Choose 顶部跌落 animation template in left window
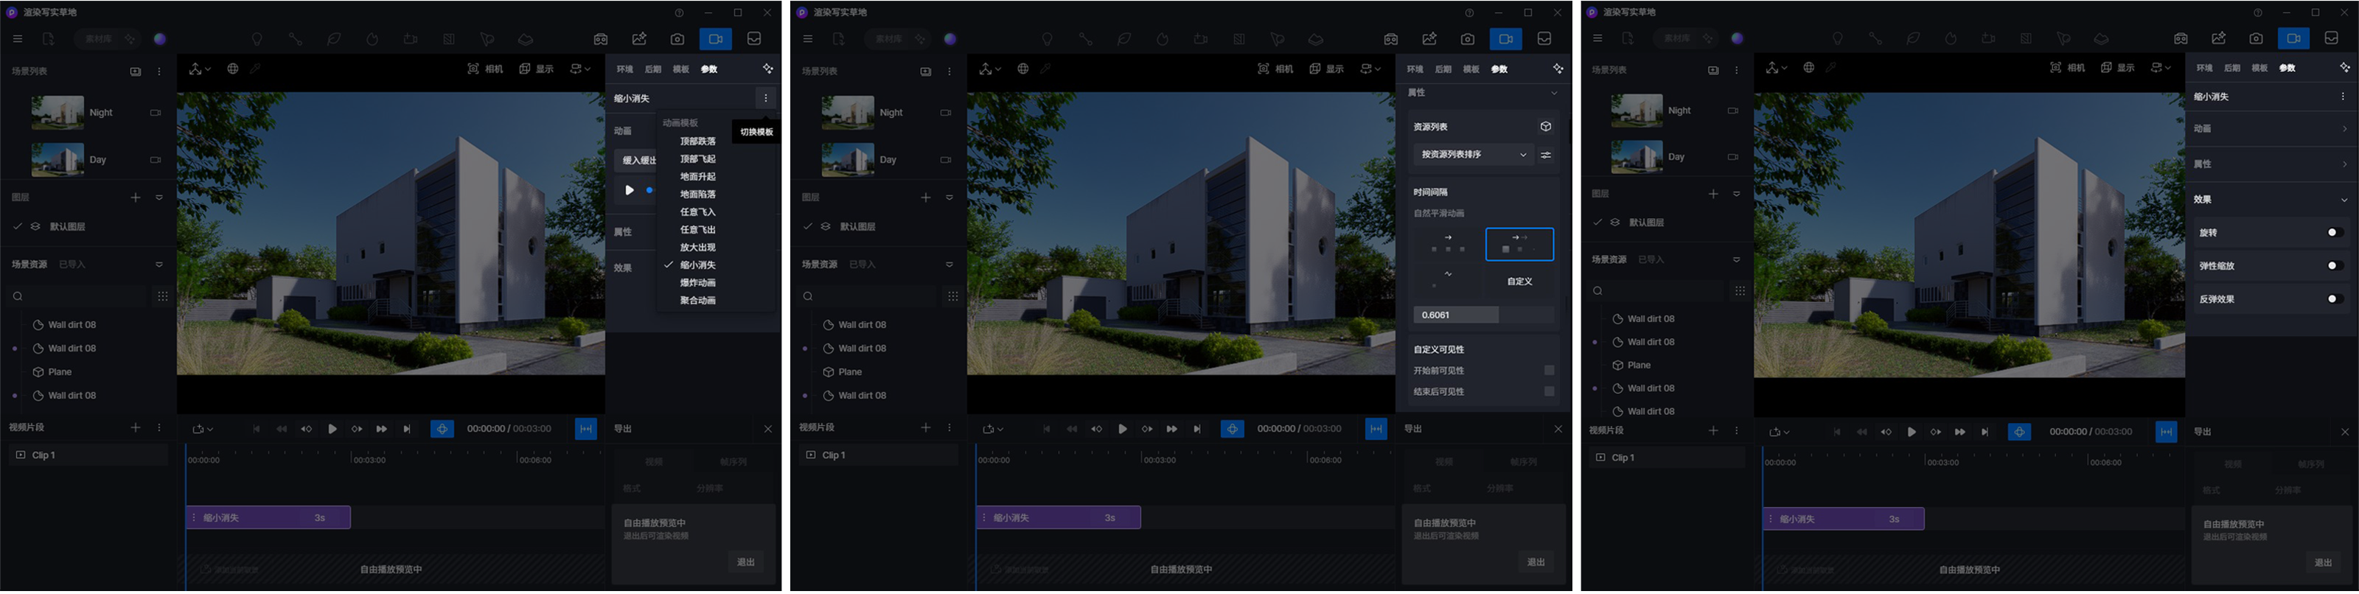The height and width of the screenshot is (594, 2359). (698, 141)
